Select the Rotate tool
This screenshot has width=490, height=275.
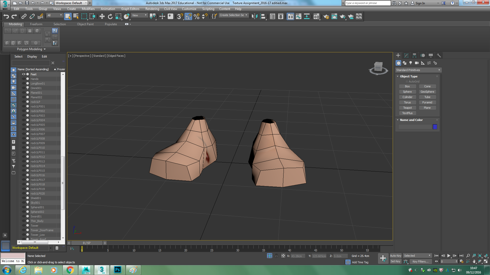pyautogui.click(x=110, y=17)
